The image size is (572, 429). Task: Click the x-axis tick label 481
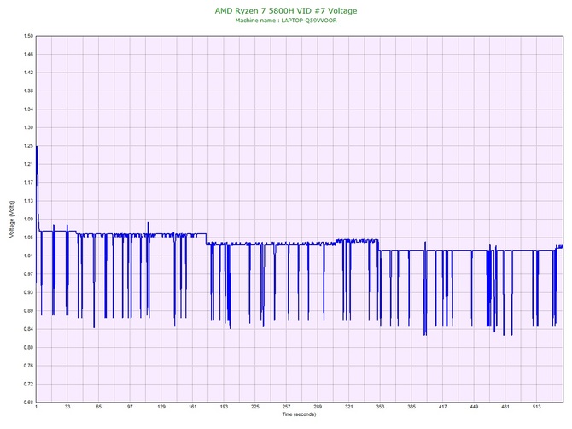click(x=505, y=407)
